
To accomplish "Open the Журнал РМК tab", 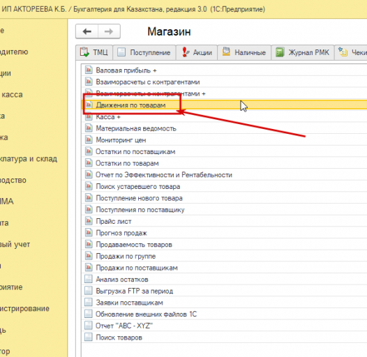I will pos(302,52).
